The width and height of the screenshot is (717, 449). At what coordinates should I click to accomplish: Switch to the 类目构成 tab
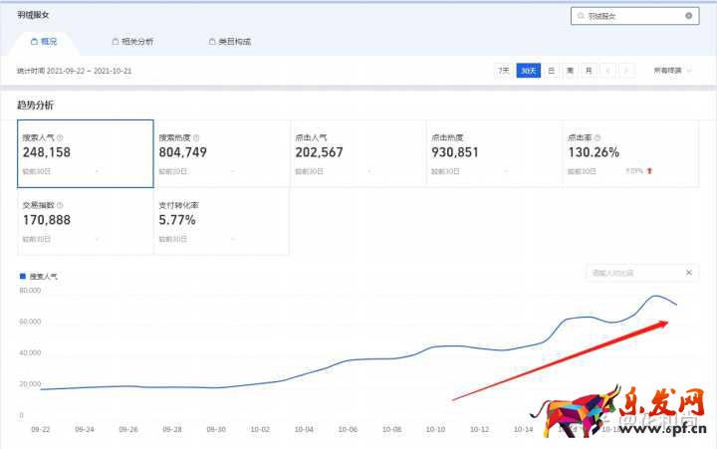(x=229, y=42)
